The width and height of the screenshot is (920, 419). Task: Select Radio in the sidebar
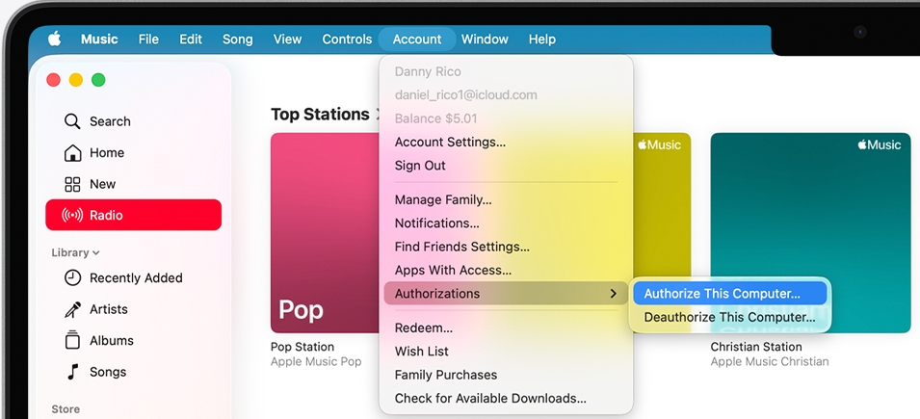click(133, 215)
